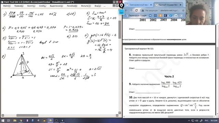Open the volume control in system tray
This screenshot has height=123, width=219.
click(x=197, y=121)
